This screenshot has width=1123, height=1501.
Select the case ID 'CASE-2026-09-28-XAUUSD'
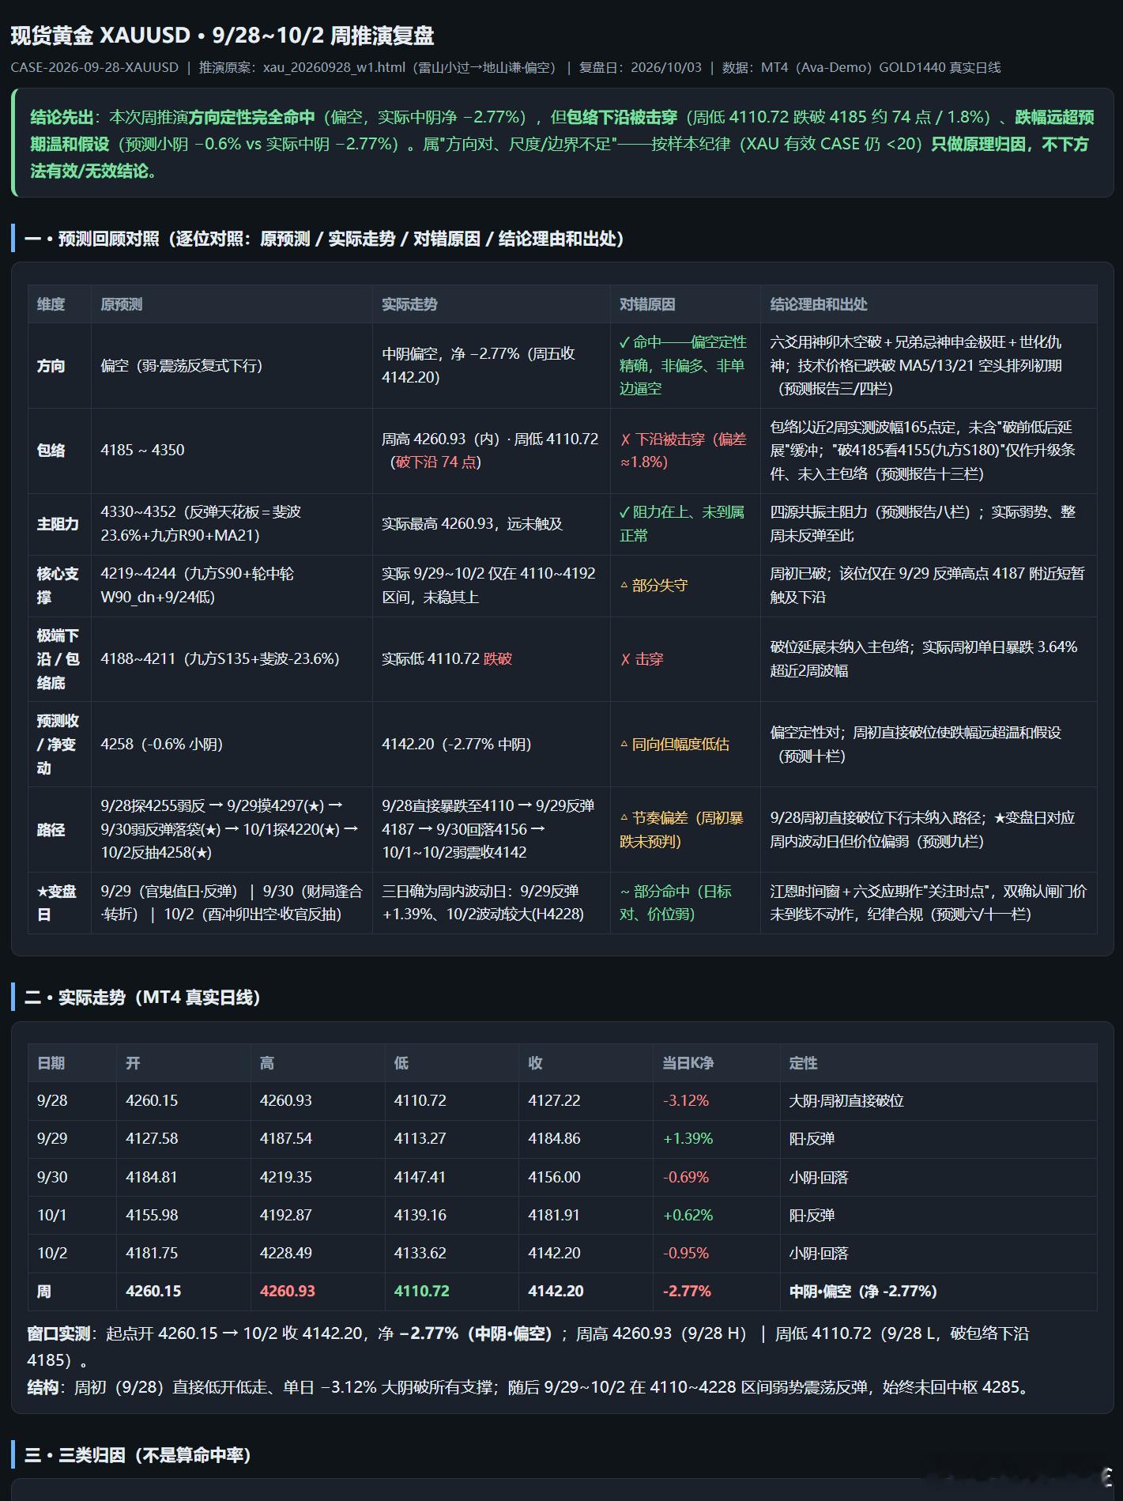point(95,68)
